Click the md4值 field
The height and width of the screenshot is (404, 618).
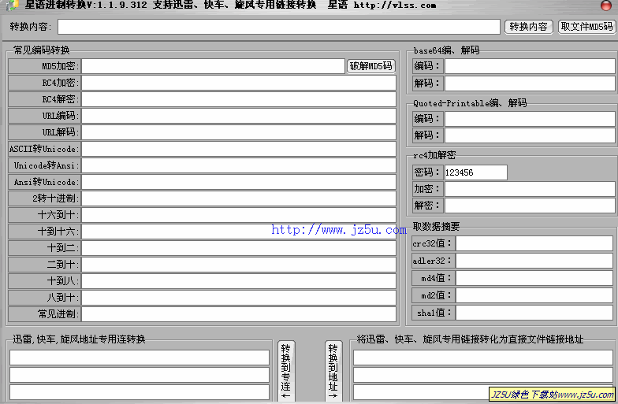click(534, 278)
